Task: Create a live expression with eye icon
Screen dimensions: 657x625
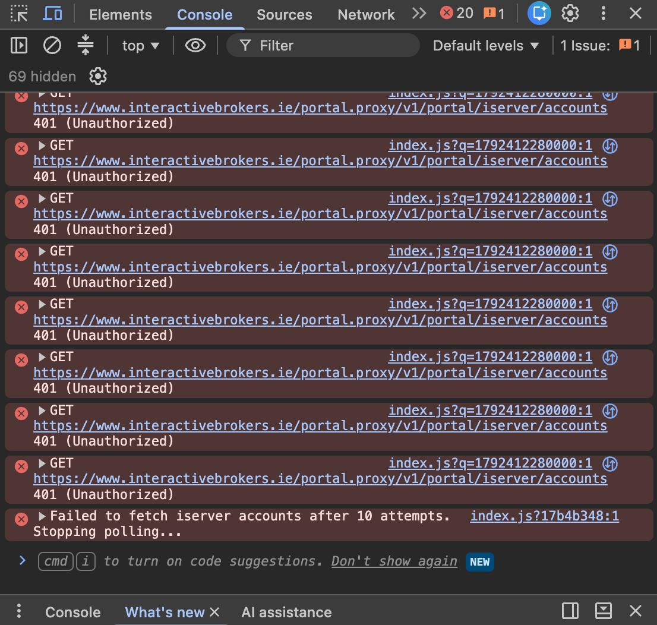Action: [195, 45]
